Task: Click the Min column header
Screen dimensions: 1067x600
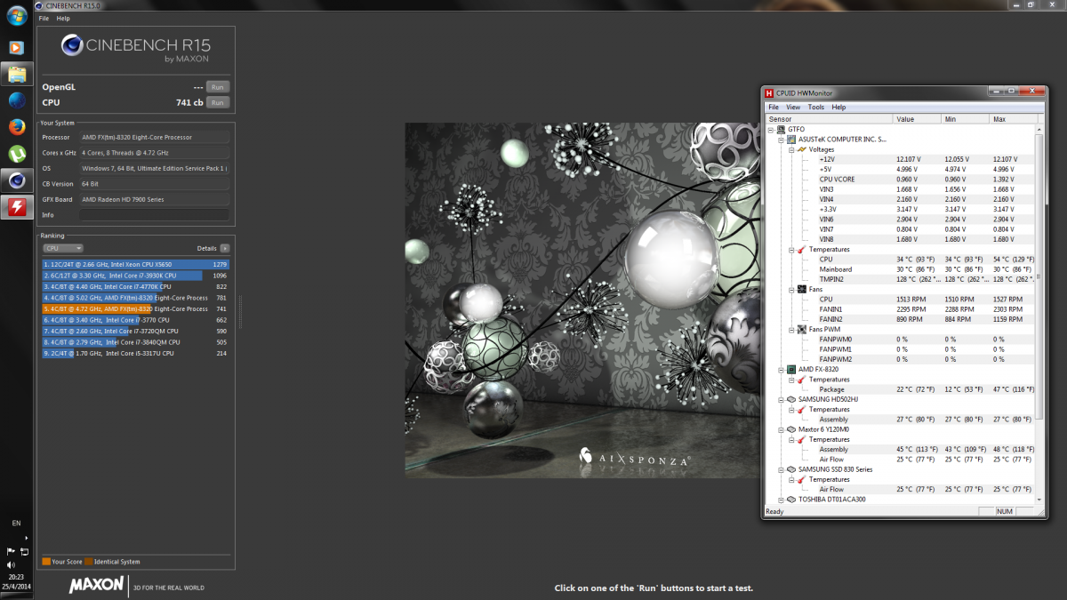Action: point(966,119)
